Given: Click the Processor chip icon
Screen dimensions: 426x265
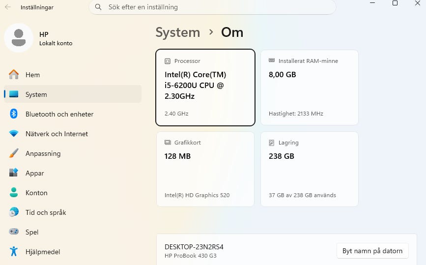Looking at the screenshot, I should pos(168,61).
